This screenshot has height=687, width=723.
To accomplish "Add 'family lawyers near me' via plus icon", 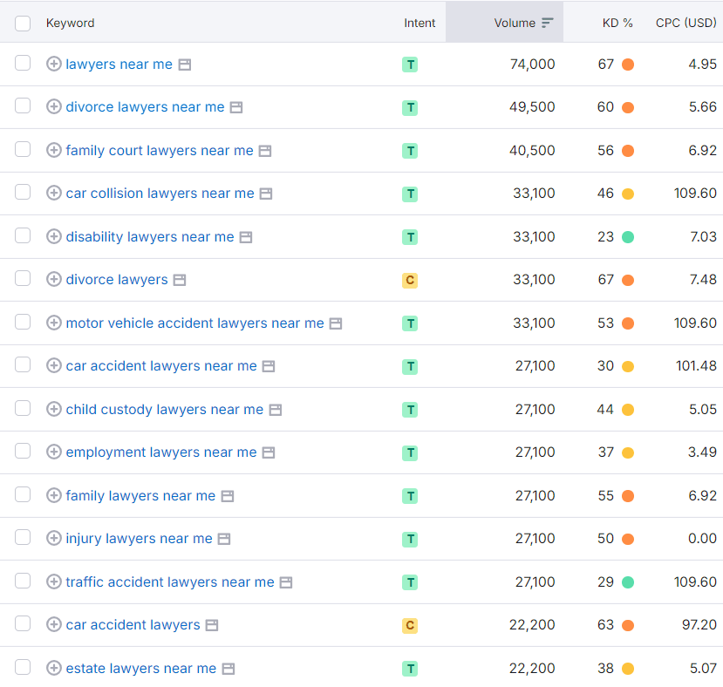I will (x=54, y=495).
